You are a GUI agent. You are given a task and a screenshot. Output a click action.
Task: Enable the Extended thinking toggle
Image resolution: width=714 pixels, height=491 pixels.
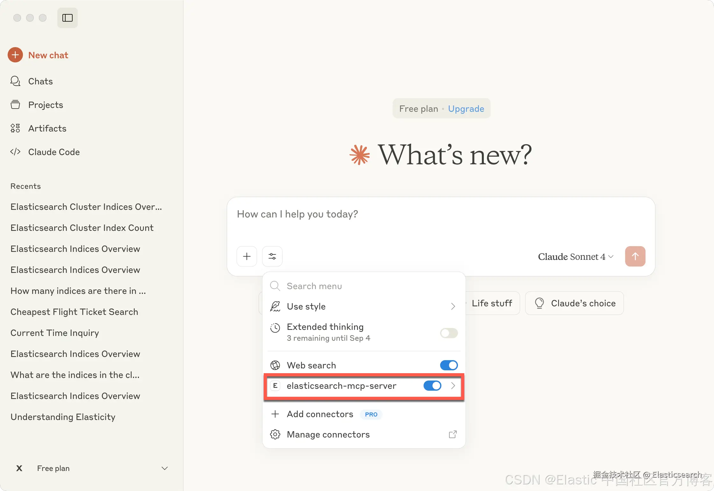(x=449, y=333)
